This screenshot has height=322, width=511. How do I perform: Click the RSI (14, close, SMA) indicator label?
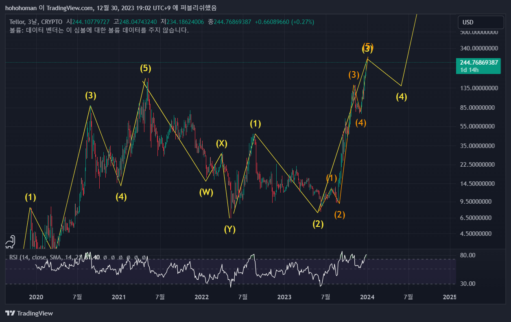45,257
